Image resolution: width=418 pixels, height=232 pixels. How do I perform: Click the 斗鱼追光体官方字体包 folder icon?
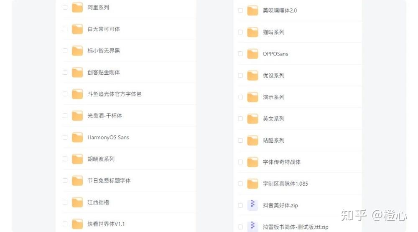point(77,94)
